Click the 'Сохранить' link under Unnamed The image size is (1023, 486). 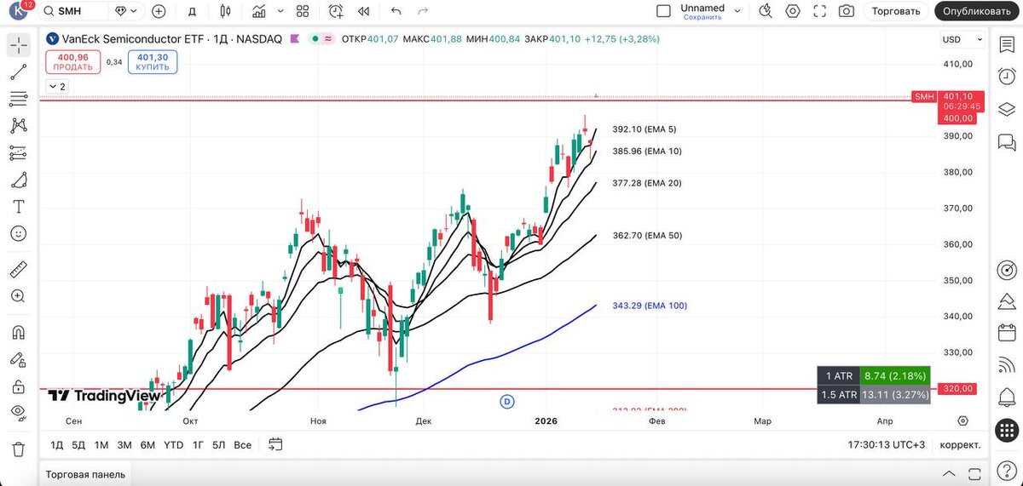(702, 17)
